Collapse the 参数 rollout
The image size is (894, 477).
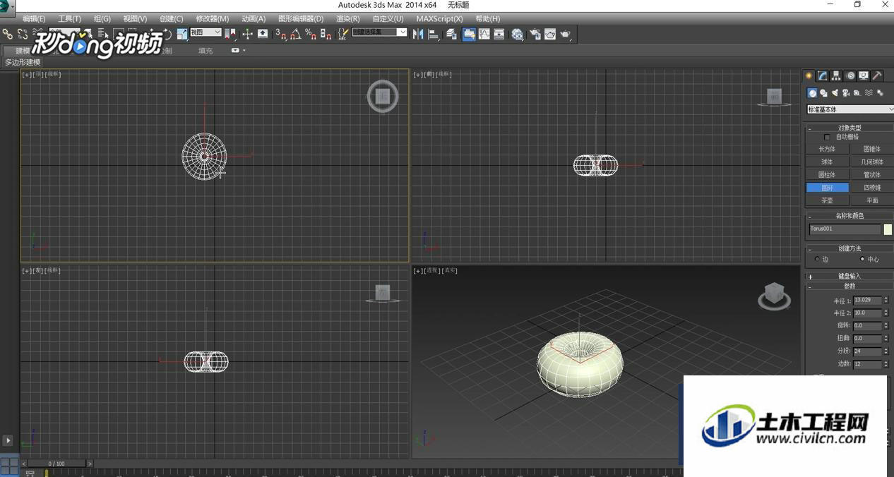tap(849, 286)
